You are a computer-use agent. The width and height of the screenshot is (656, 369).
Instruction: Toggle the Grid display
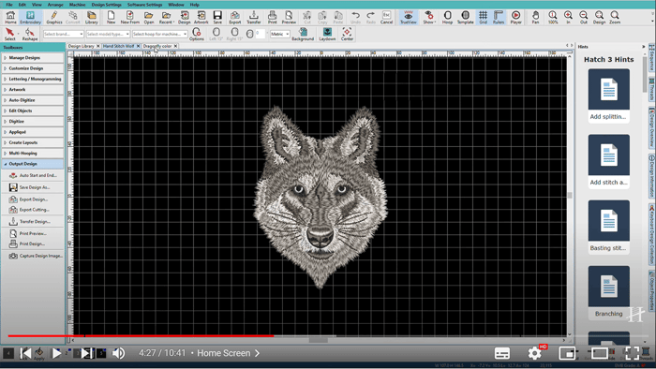point(483,17)
